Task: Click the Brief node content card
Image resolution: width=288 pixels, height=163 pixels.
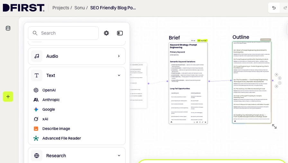Action: tap(188, 83)
